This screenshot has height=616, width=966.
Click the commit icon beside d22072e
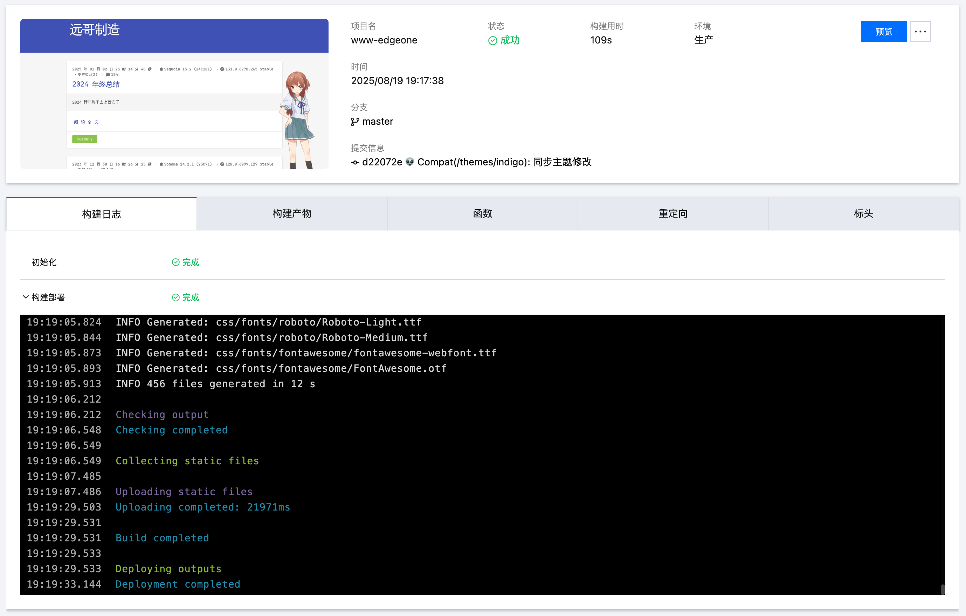(354, 163)
